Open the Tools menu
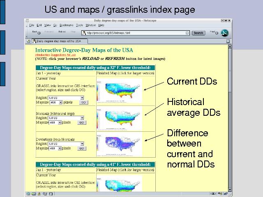 coord(79,25)
